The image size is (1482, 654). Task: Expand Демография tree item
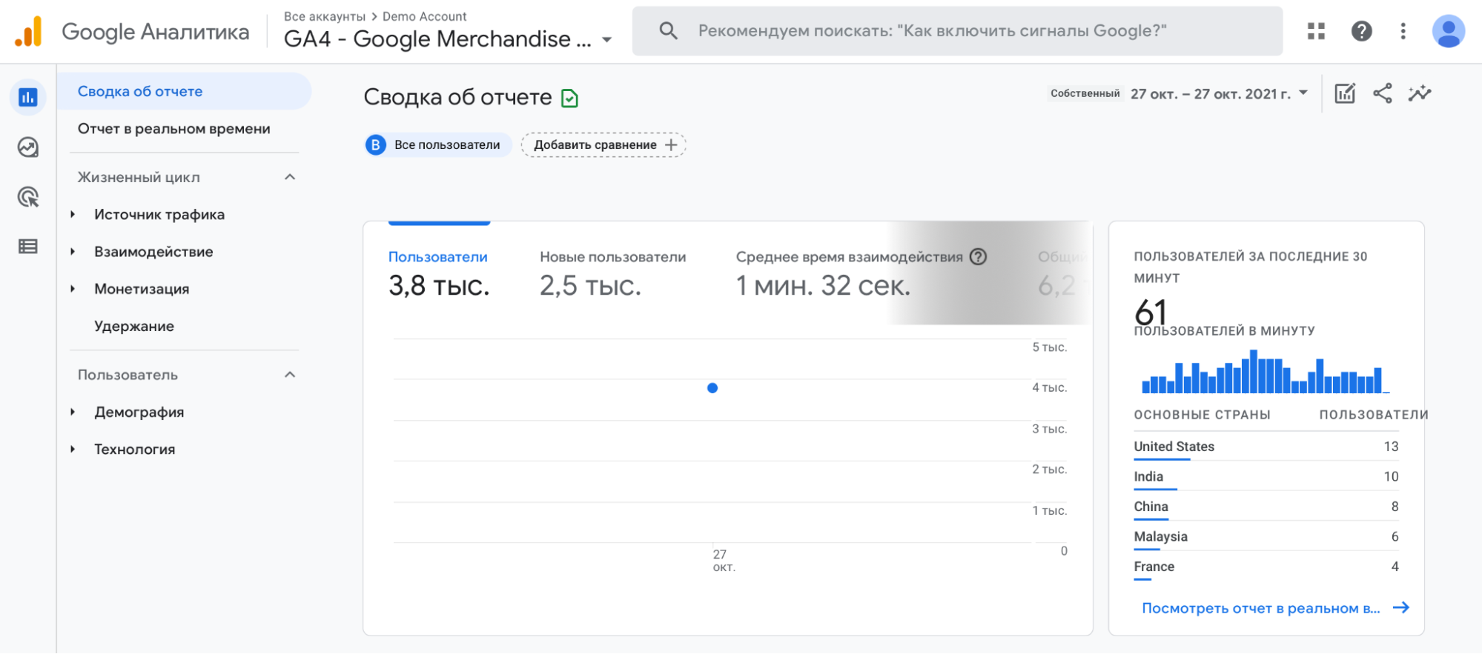[73, 412]
